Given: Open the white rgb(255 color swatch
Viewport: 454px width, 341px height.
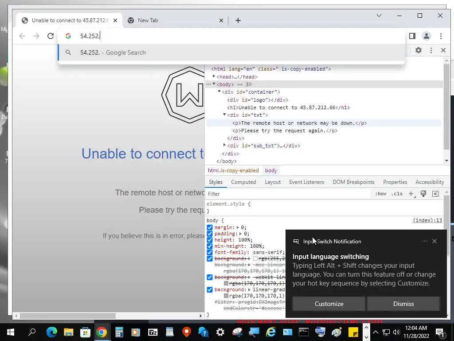Looking at the screenshot, I should pyautogui.click(x=255, y=258).
